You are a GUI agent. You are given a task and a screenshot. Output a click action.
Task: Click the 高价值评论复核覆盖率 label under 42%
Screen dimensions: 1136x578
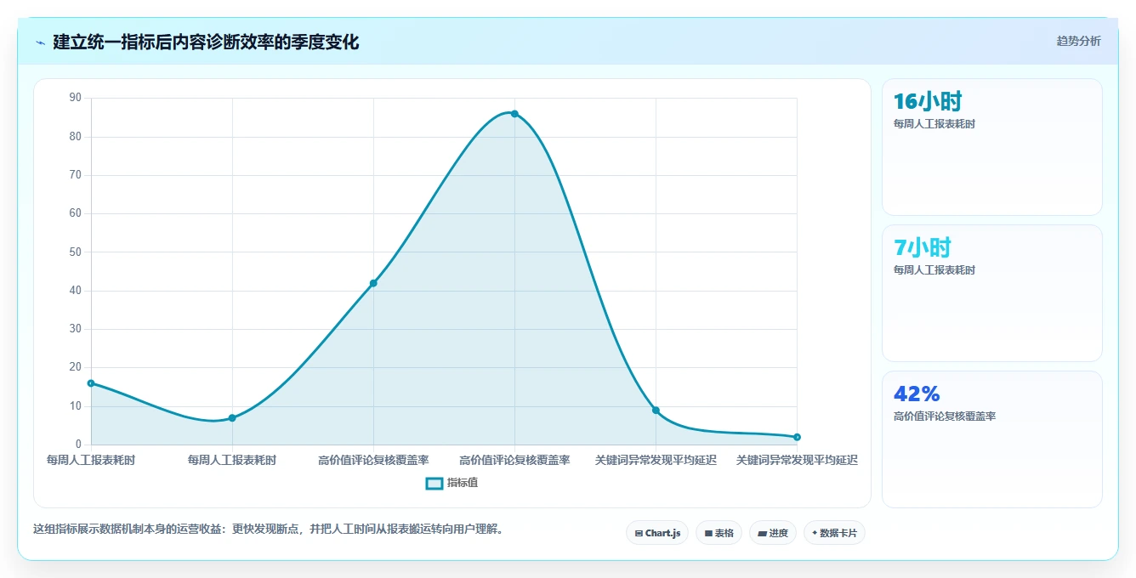(945, 416)
